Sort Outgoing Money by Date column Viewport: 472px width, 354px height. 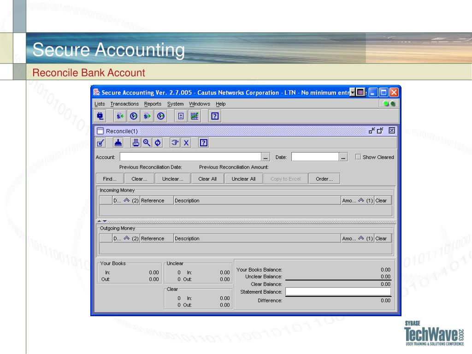click(x=126, y=238)
